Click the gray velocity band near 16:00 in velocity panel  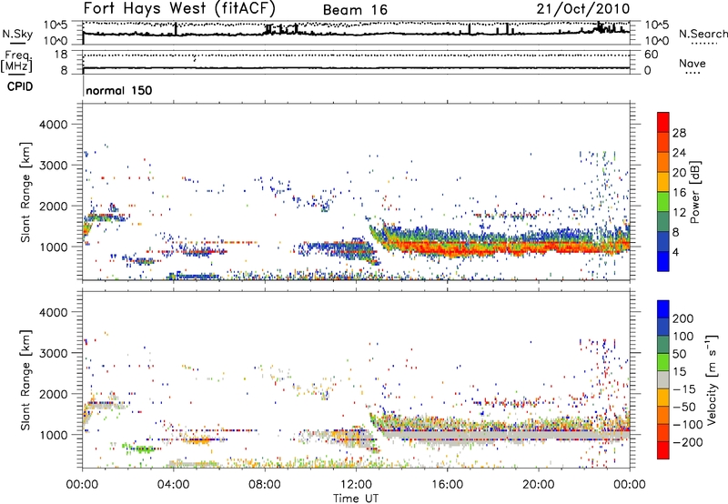[448, 436]
